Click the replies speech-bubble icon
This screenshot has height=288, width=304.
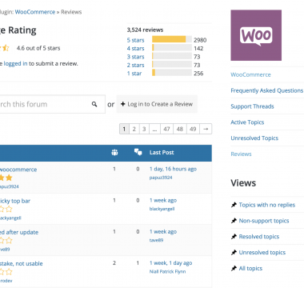click(138, 152)
